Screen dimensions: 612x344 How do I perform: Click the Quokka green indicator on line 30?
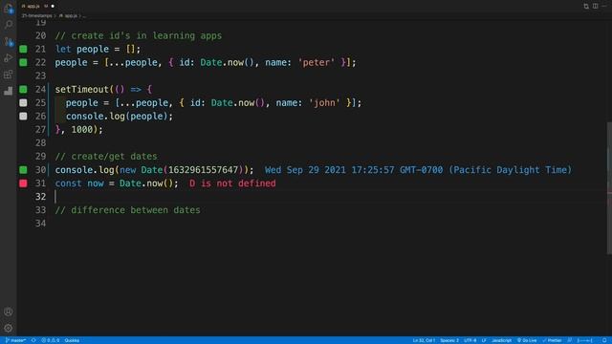click(x=23, y=170)
